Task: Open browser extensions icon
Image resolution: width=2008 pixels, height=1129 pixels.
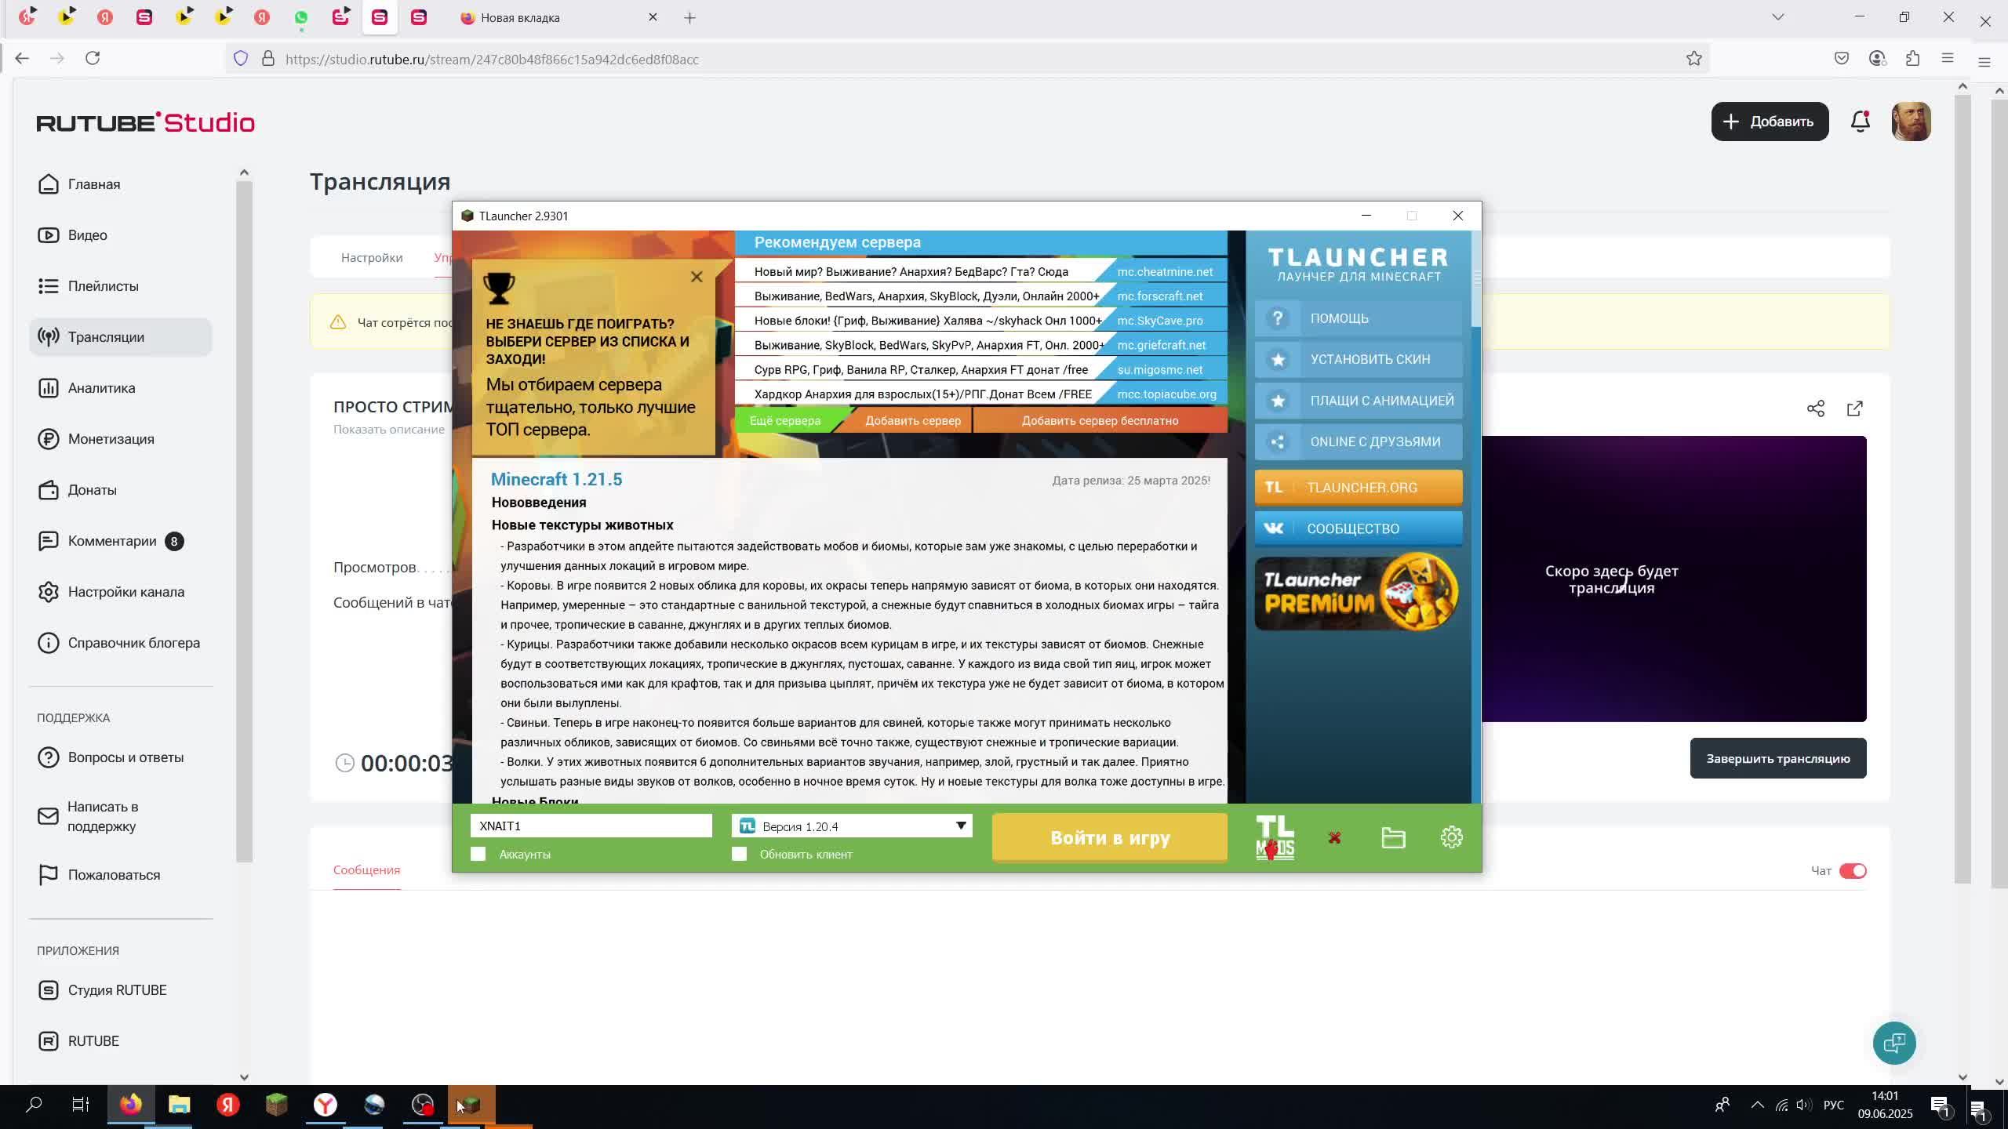Action: coord(1912,59)
